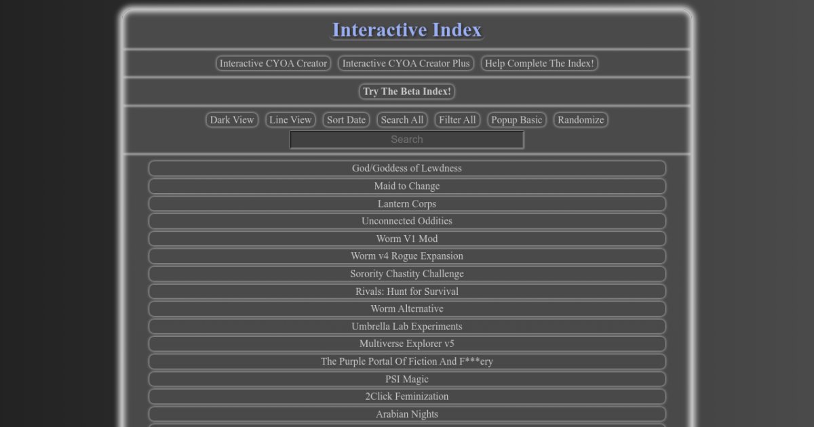Try The Beta Index button

pos(407,91)
